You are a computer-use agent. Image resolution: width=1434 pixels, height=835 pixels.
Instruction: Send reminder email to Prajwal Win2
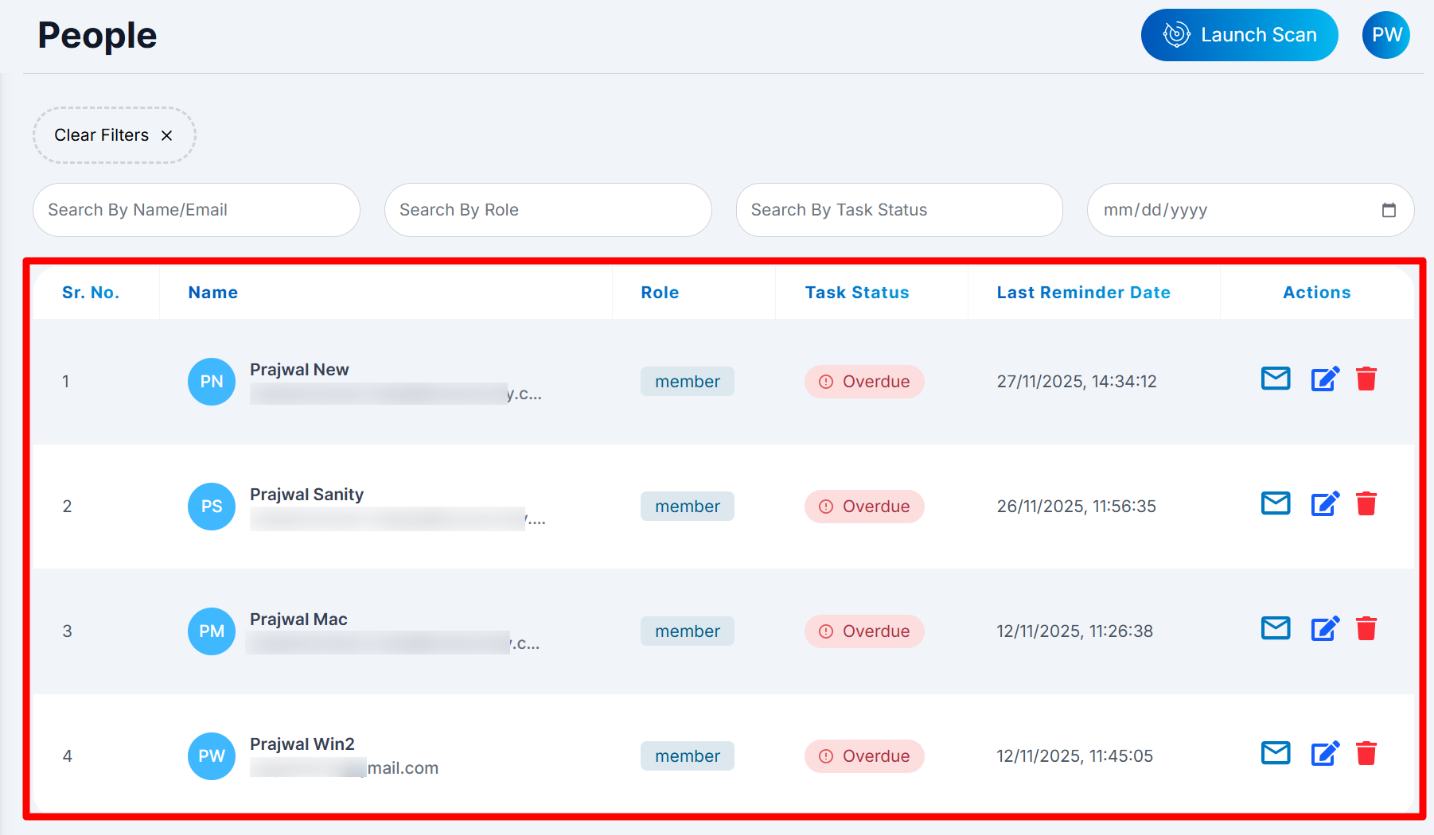1276,753
